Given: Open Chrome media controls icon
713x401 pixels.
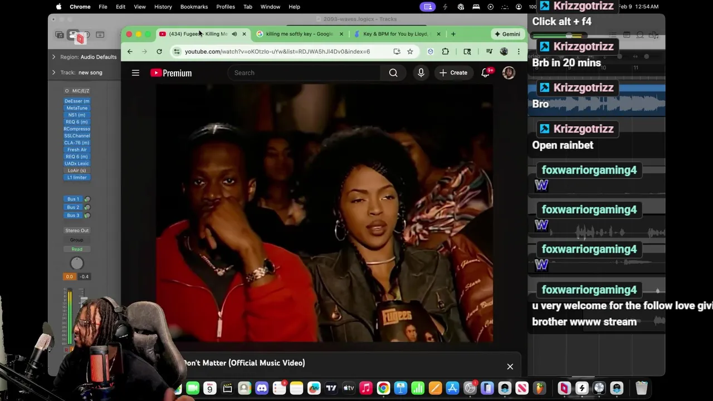Looking at the screenshot, I should 489,51.
